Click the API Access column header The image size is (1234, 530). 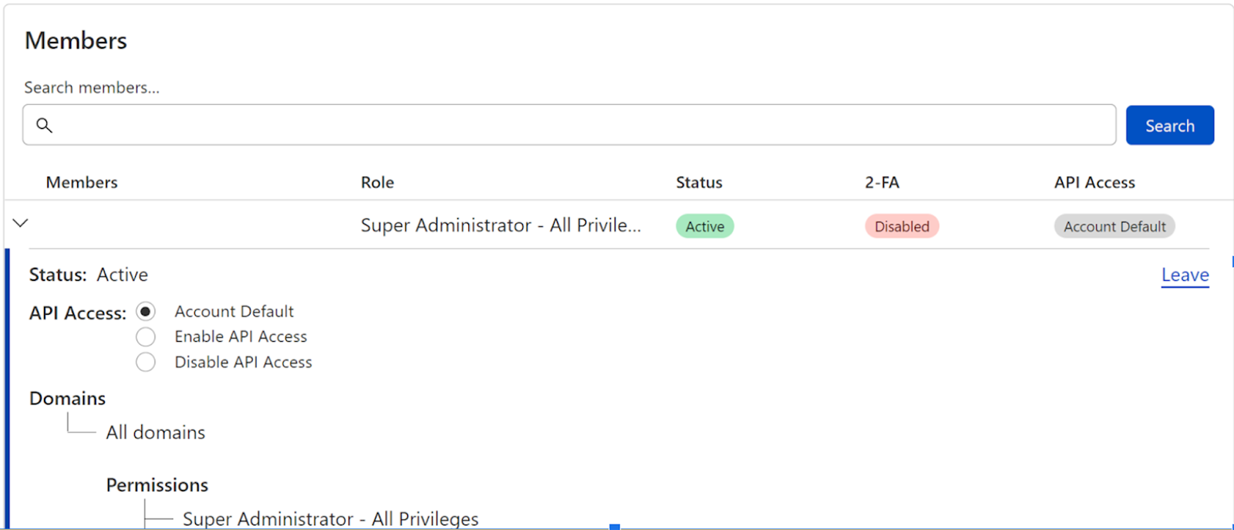pyautogui.click(x=1095, y=183)
